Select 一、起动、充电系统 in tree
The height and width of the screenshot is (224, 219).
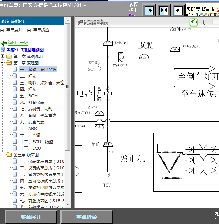tap(38, 70)
